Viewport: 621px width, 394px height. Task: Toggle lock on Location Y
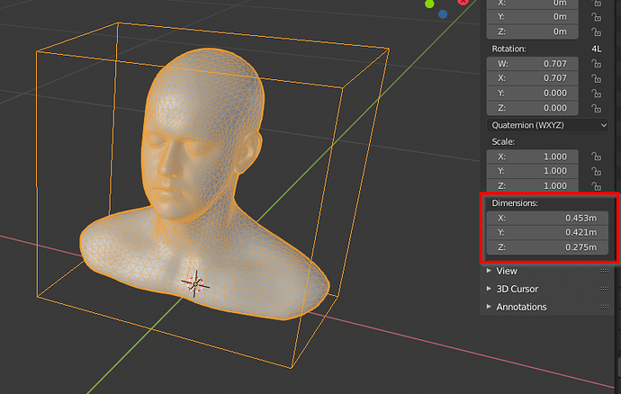pos(597,17)
